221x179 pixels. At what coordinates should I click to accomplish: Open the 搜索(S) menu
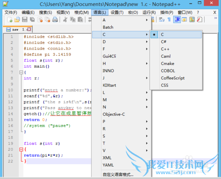pyautogui.click(x=46, y=12)
